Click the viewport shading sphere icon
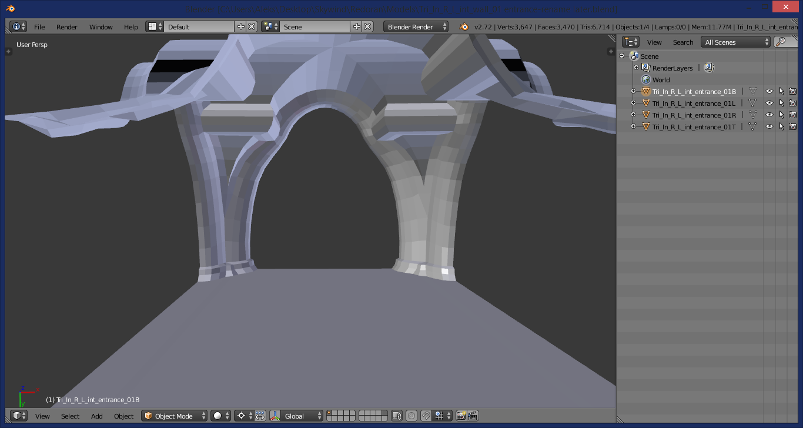Image resolution: width=803 pixels, height=428 pixels. (218, 416)
